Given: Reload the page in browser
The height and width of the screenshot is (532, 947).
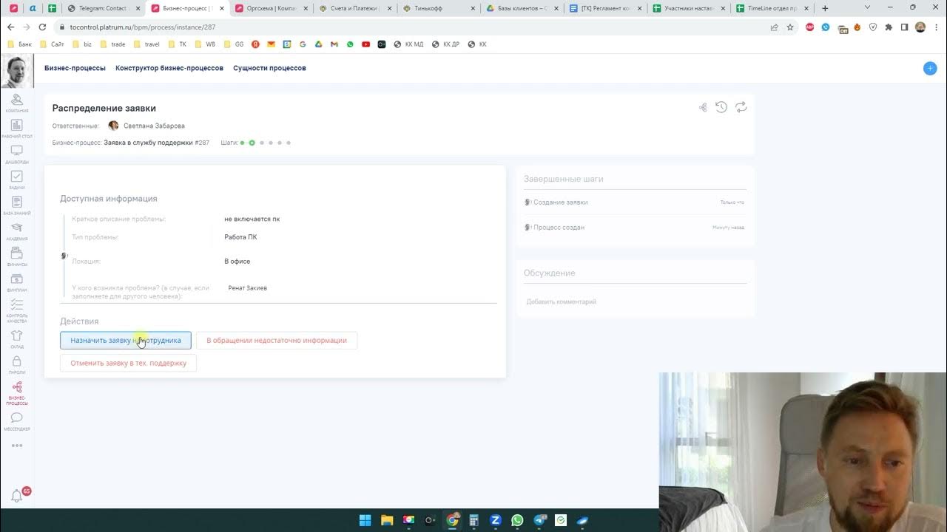Looking at the screenshot, I should (42, 27).
